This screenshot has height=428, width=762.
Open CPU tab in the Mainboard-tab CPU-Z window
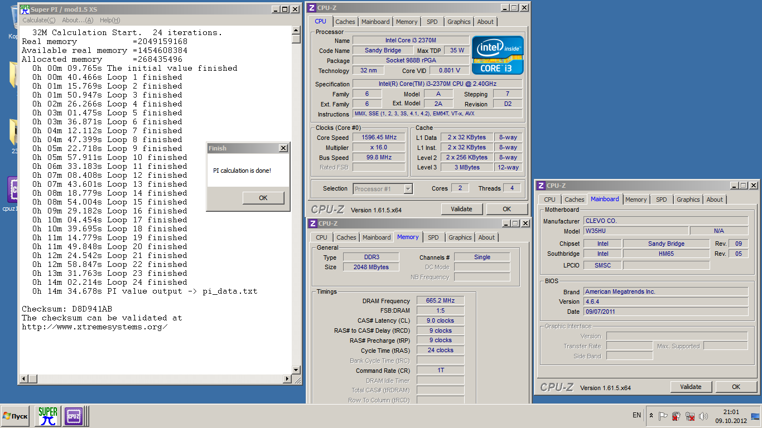coord(550,200)
